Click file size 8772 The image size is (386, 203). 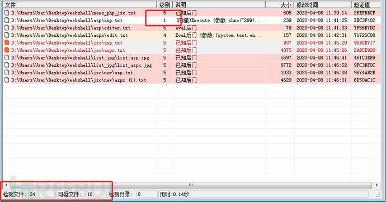click(286, 65)
